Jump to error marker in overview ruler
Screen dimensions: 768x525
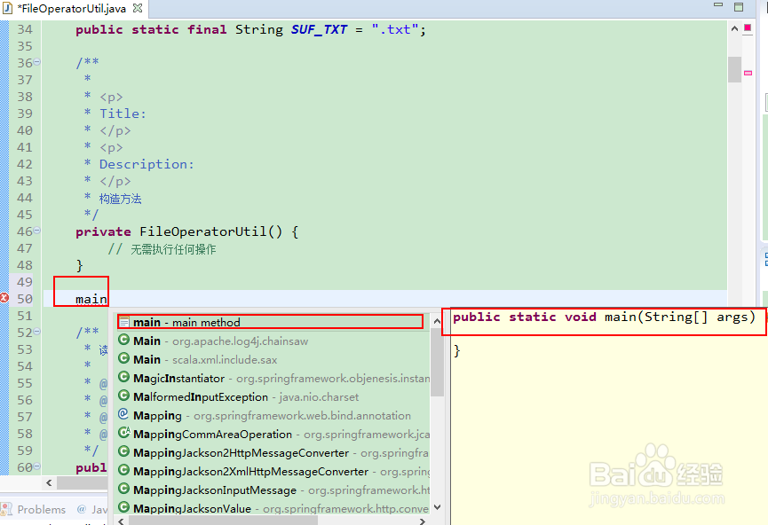[x=748, y=73]
